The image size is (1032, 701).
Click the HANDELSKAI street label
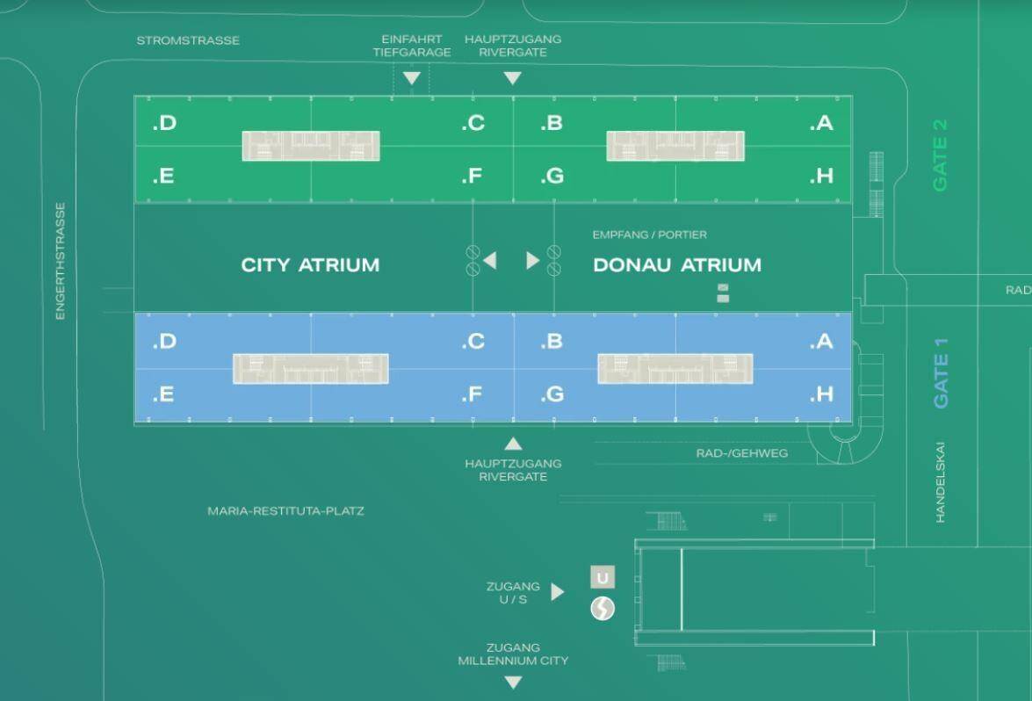[x=940, y=482]
